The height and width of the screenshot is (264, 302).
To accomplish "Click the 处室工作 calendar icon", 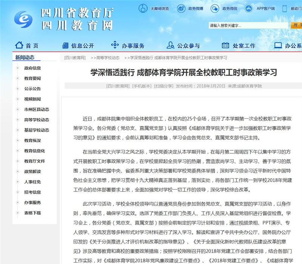I will (225, 45).
